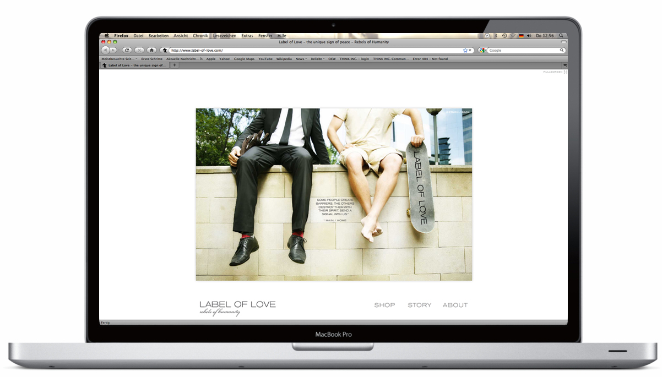Open the Yahoo! bookmark

tap(225, 59)
